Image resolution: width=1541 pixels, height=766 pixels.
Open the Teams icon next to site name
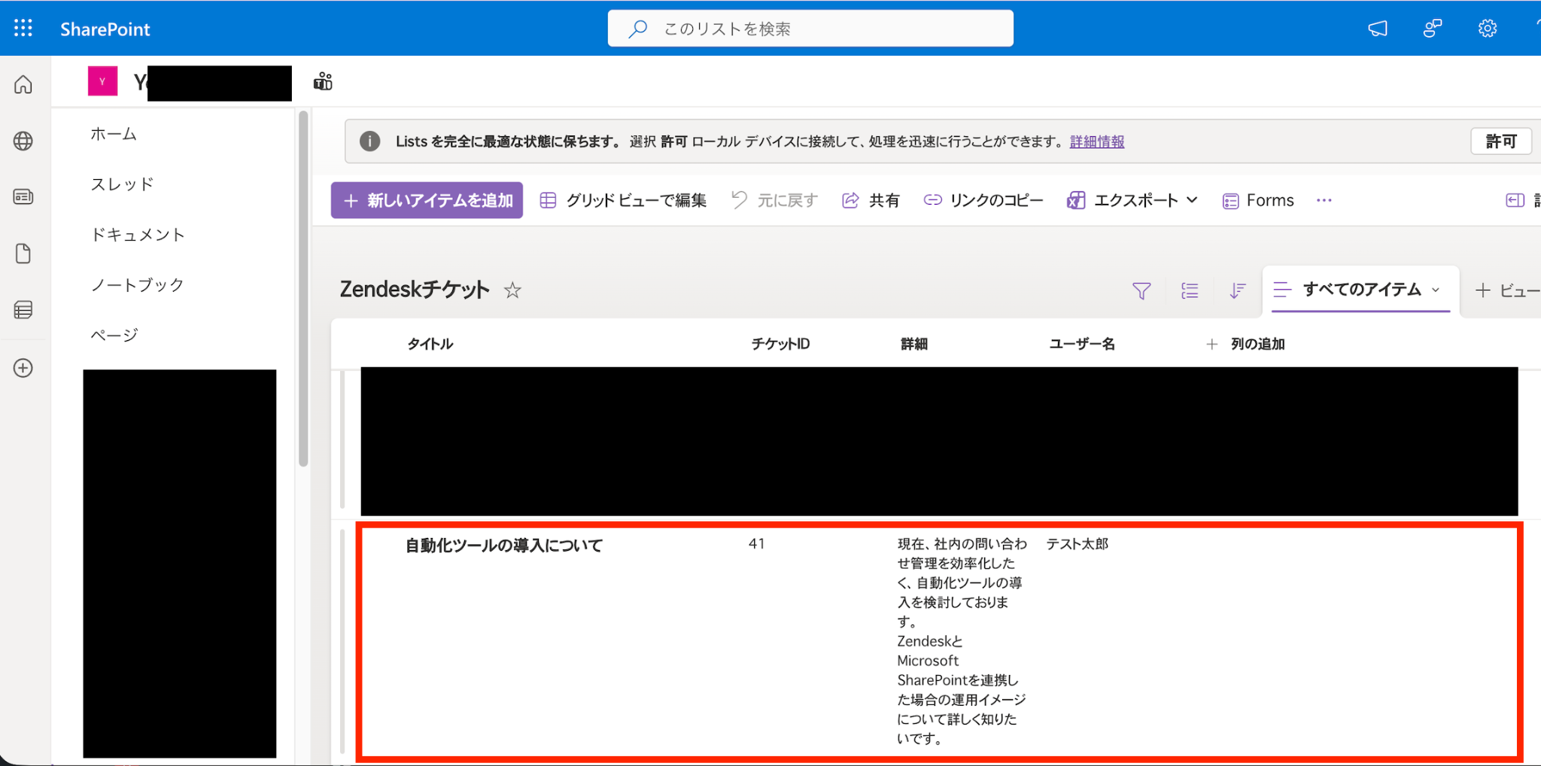(x=323, y=81)
